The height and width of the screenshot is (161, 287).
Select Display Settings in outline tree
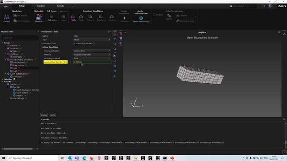click(x=17, y=98)
